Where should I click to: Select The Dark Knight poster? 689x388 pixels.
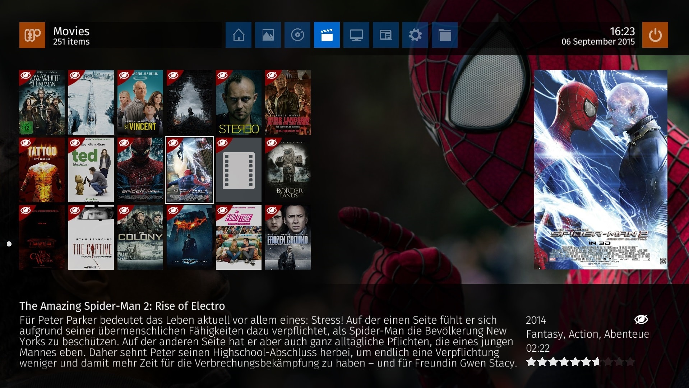click(189, 237)
